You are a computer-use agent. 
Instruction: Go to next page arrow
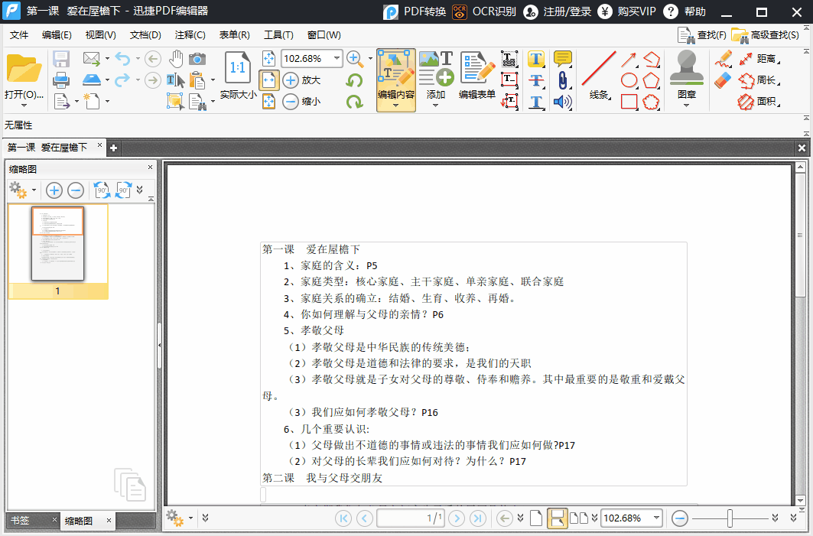457,518
